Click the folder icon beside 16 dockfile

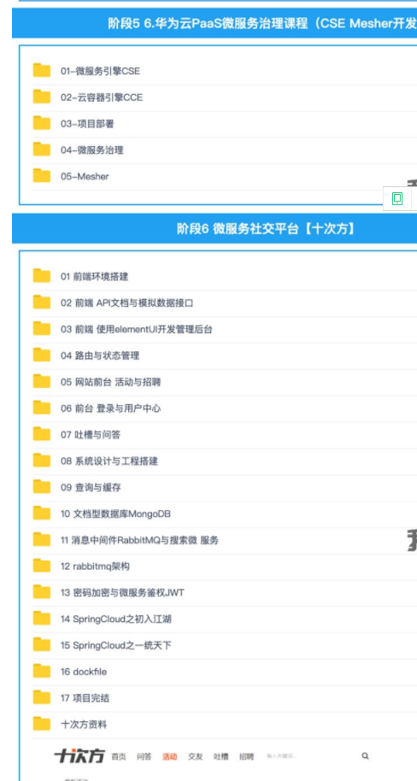tap(42, 672)
